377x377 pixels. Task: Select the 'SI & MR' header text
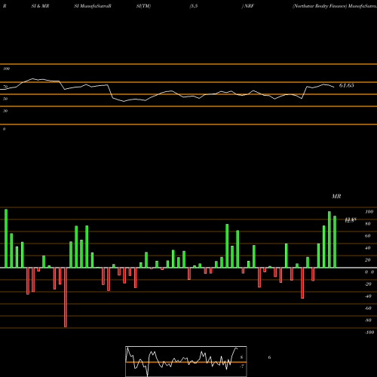tap(40, 6)
